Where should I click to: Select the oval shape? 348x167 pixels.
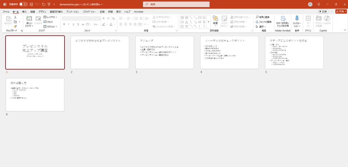click(x=204, y=17)
